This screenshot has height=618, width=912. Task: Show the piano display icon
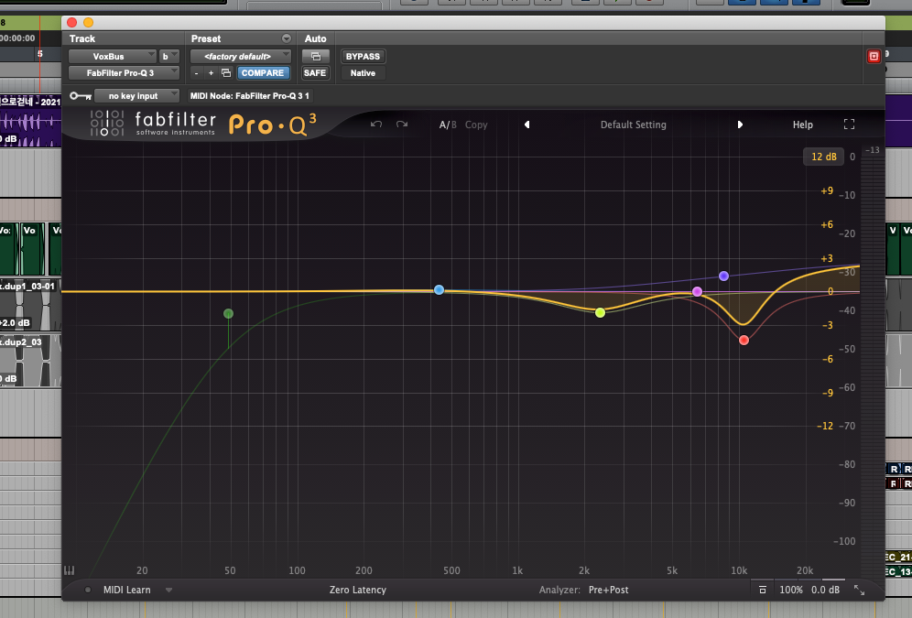(70, 570)
